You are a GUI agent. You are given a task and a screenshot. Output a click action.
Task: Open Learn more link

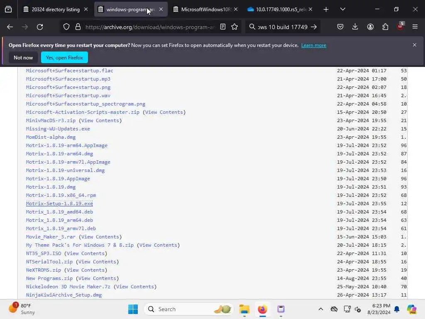tap(314, 45)
